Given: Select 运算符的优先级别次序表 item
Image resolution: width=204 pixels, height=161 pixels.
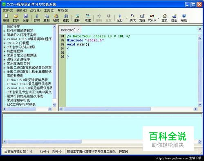Looking at the screenshot, I should tap(25, 96).
